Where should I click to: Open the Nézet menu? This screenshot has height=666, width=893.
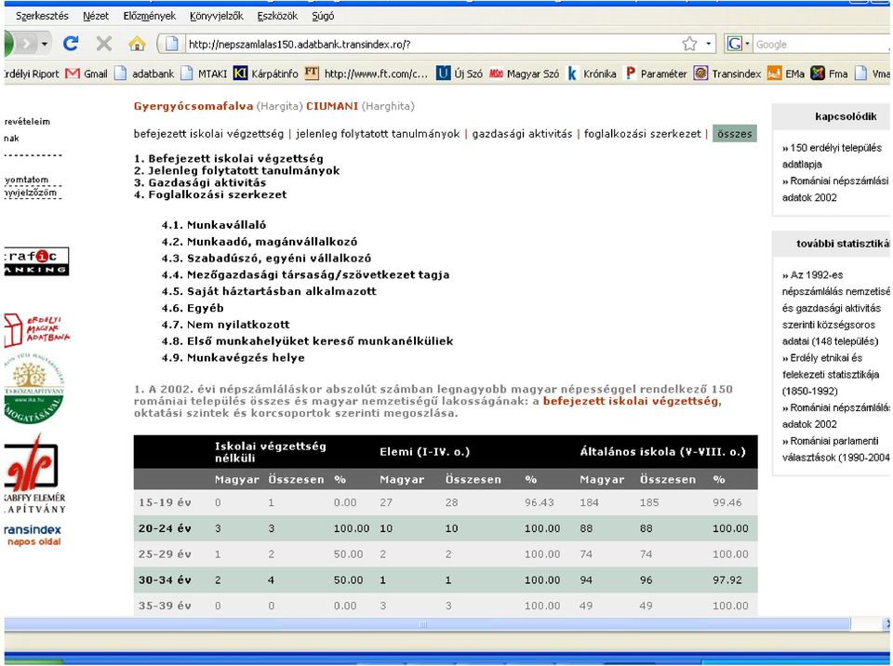pyautogui.click(x=96, y=16)
